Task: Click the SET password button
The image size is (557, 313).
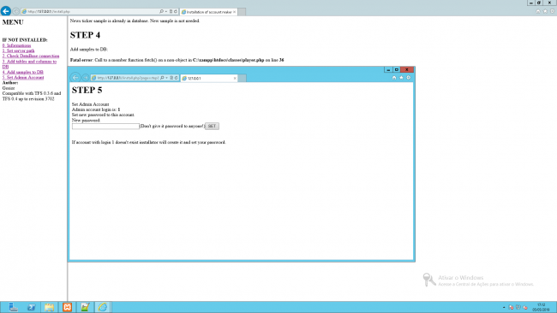Action: pos(212,127)
